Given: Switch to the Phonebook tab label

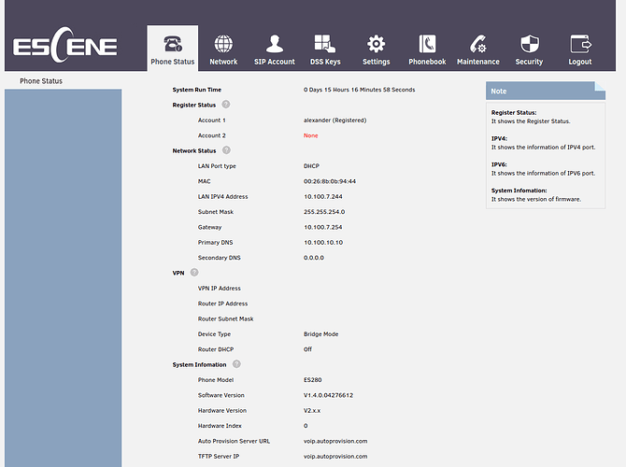Looking at the screenshot, I should click(427, 62).
